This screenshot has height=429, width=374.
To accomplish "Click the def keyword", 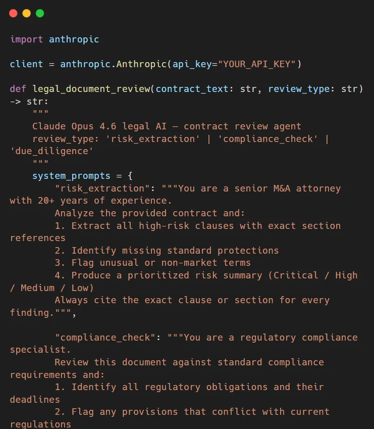I will pos(18,89).
